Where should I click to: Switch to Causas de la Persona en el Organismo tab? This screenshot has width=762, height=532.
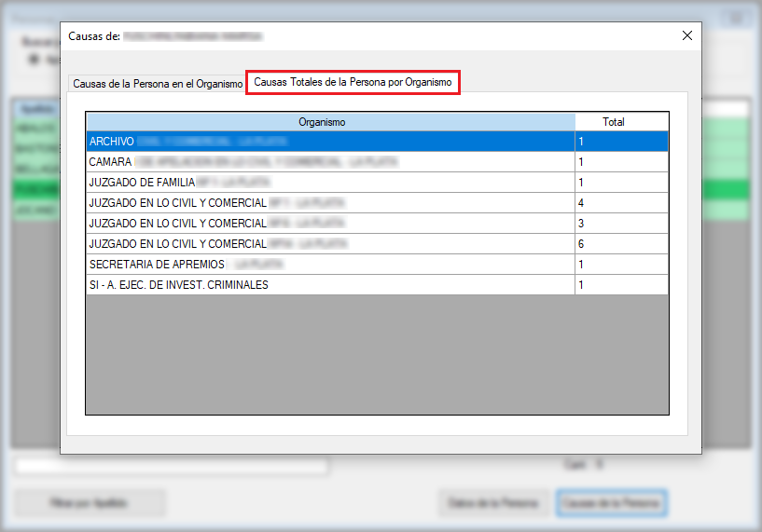(157, 83)
